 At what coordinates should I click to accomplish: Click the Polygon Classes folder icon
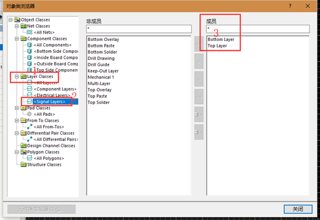point(24,152)
